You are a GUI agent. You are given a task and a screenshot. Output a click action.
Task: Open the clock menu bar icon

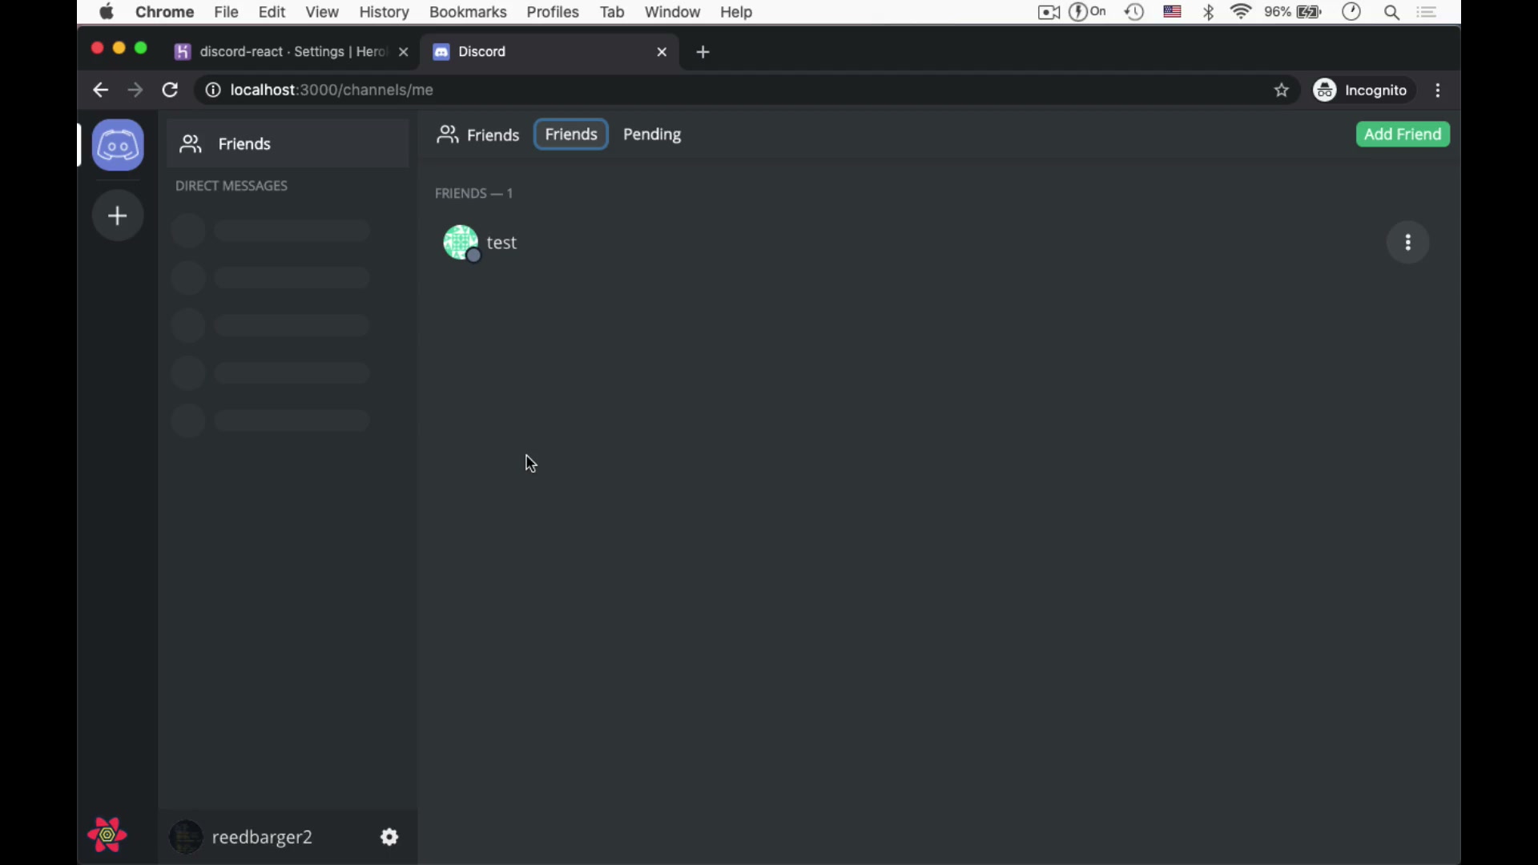[x=1352, y=12]
